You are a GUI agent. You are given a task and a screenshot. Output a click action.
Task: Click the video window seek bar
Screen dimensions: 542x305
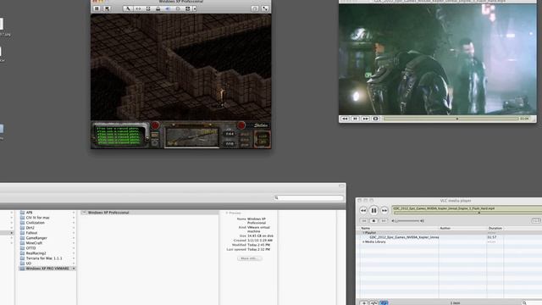[x=451, y=119]
